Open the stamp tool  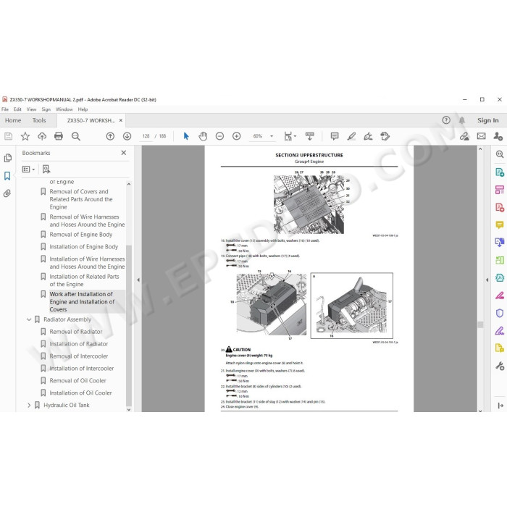(x=385, y=136)
